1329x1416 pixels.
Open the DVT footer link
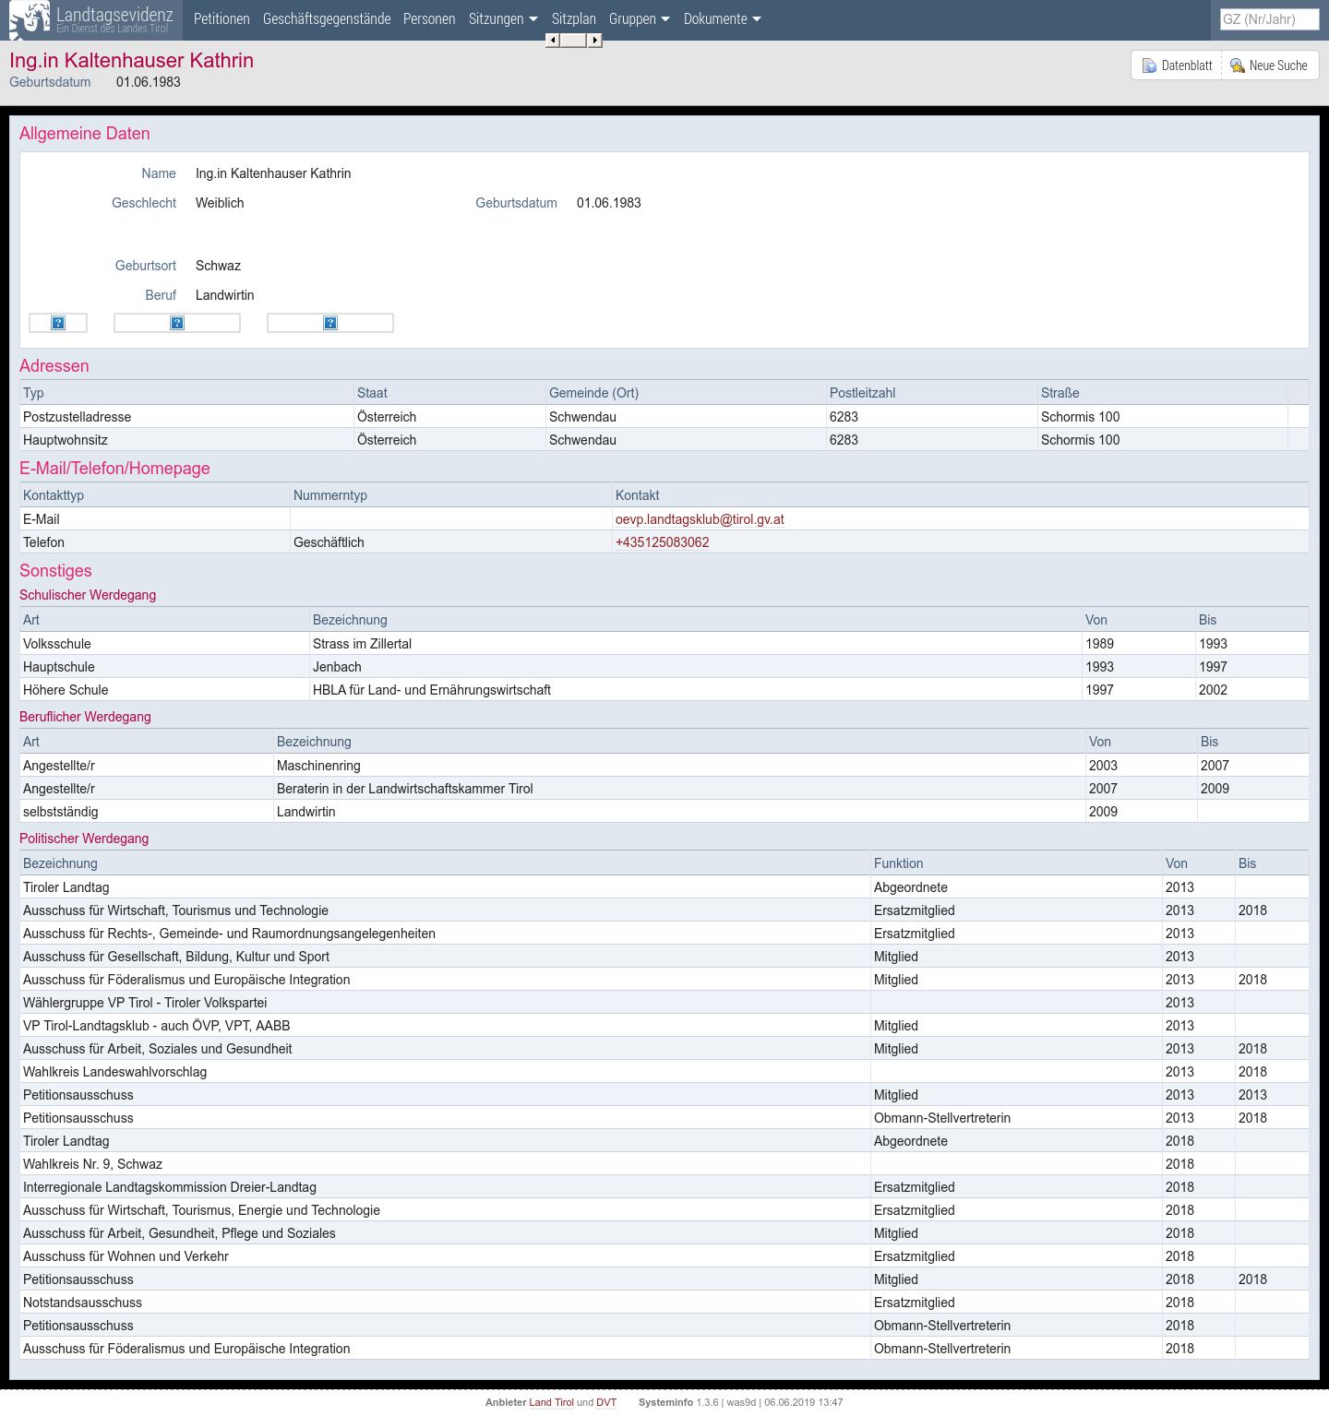[606, 1402]
